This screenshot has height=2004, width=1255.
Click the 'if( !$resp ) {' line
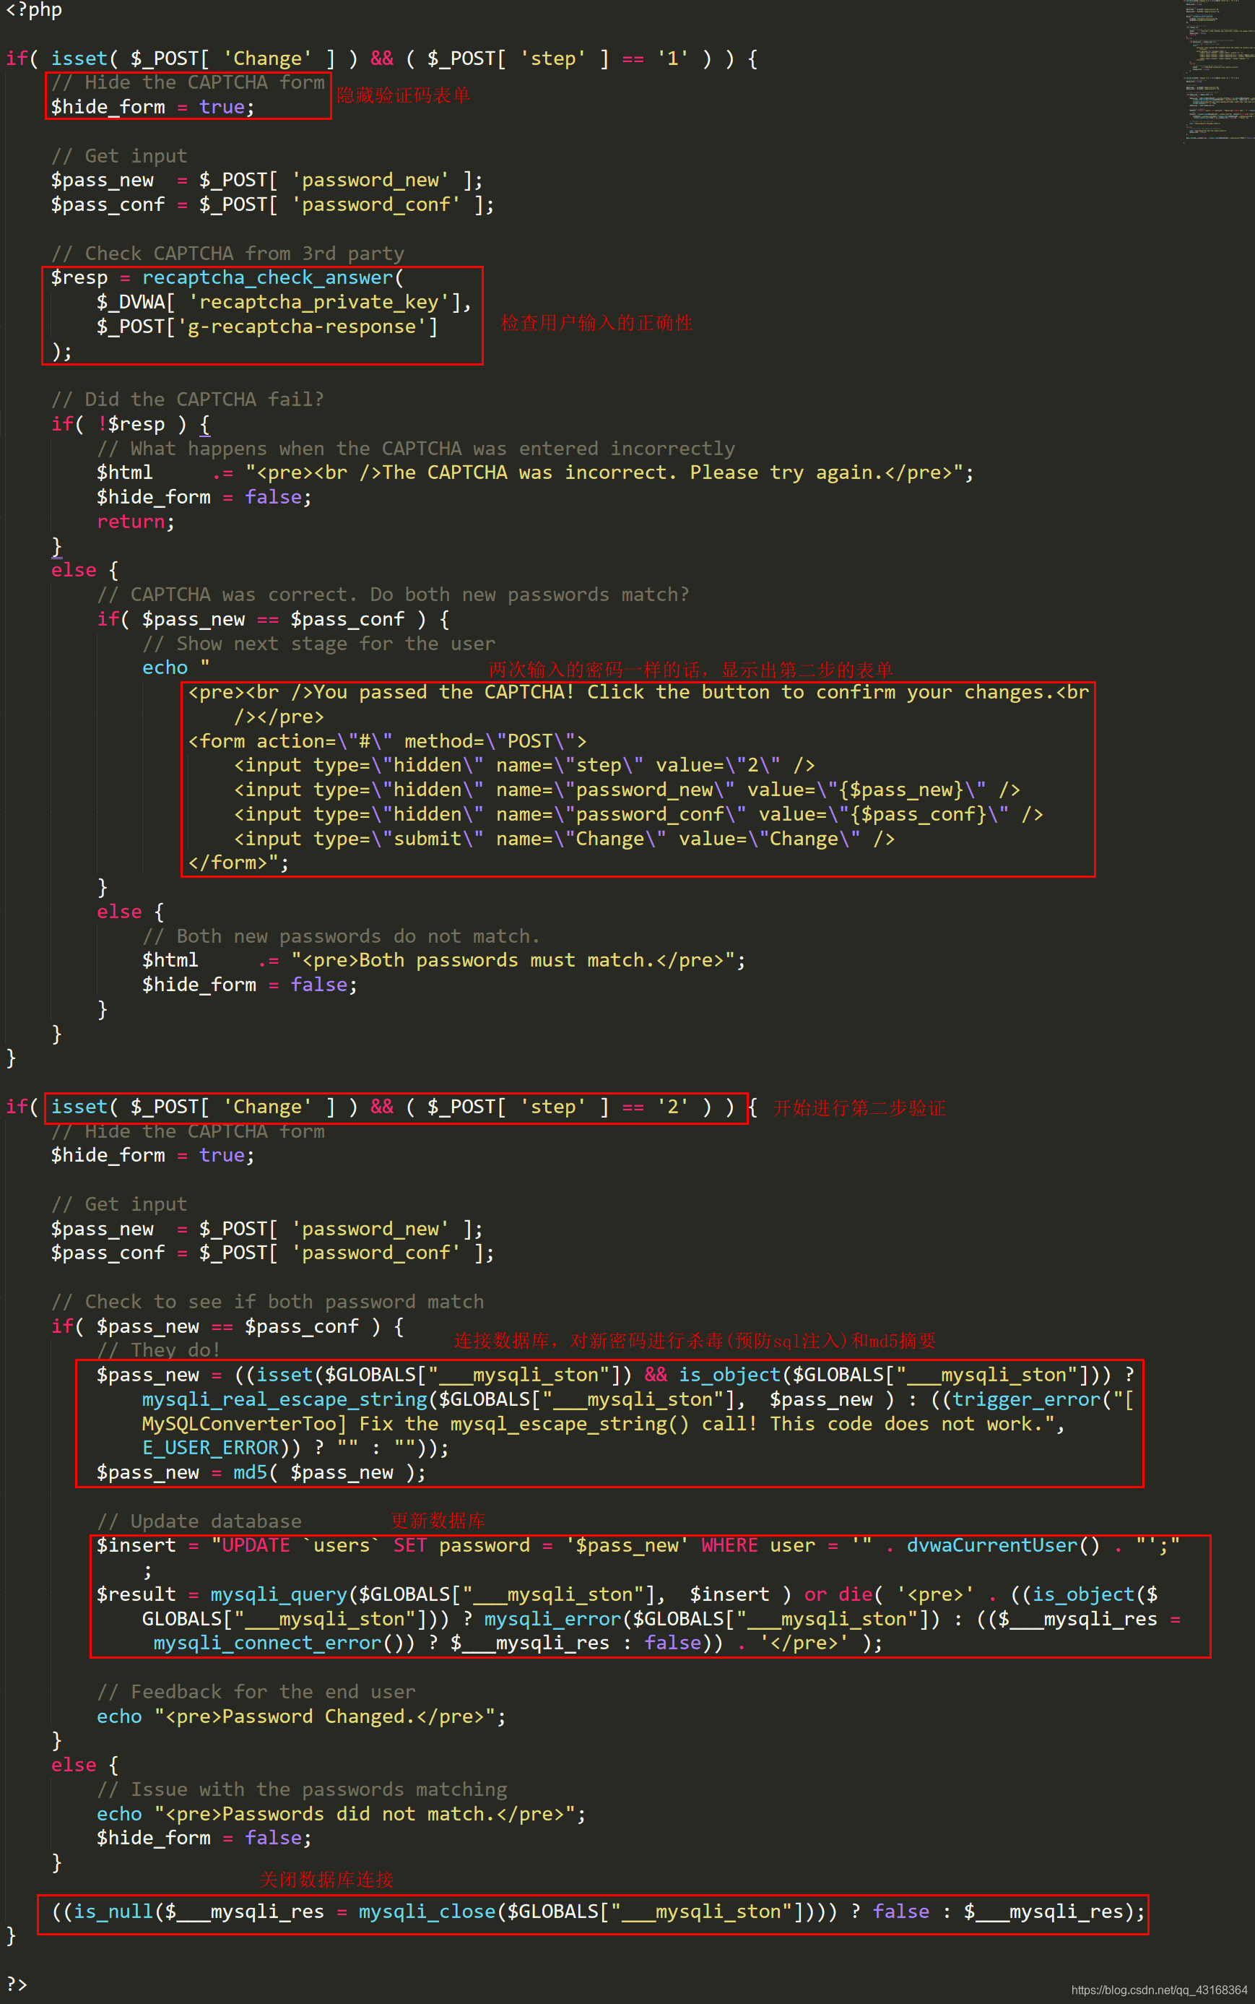tap(130, 424)
